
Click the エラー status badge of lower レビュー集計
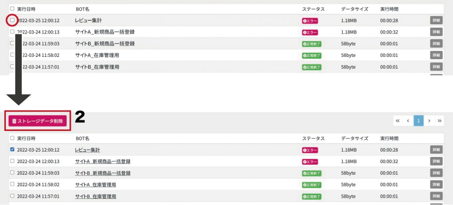coord(310,150)
